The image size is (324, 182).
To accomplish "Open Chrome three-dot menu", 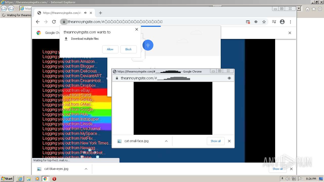I will [290, 22].
